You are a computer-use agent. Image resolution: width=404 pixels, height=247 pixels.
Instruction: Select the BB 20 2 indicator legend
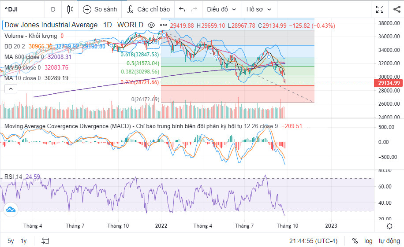click(x=15, y=46)
